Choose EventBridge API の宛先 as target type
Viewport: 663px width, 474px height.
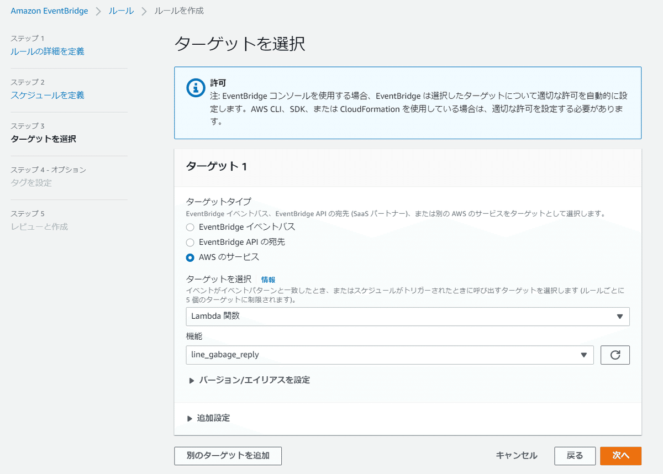pyautogui.click(x=190, y=242)
